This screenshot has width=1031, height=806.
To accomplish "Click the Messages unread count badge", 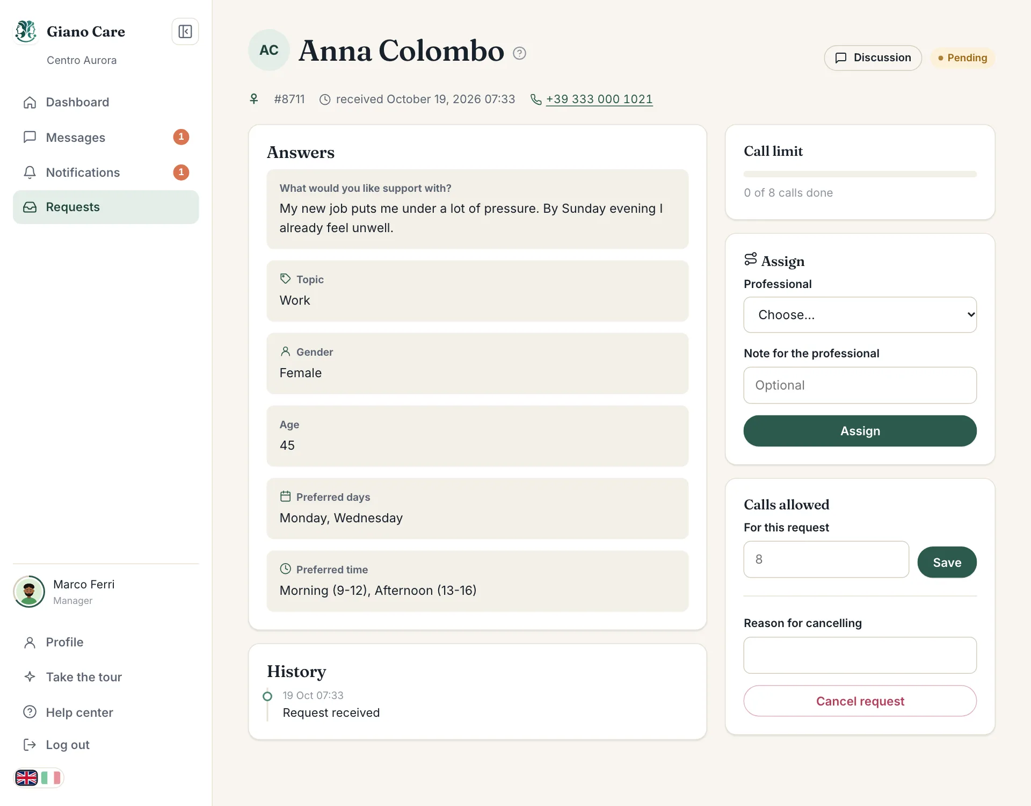I will [181, 137].
